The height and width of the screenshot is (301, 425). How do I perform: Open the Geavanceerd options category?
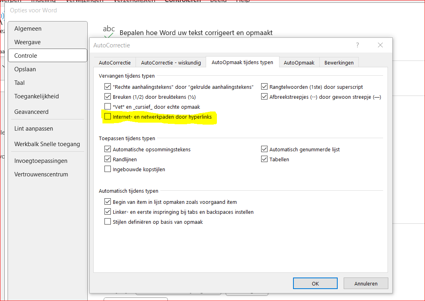(48, 112)
